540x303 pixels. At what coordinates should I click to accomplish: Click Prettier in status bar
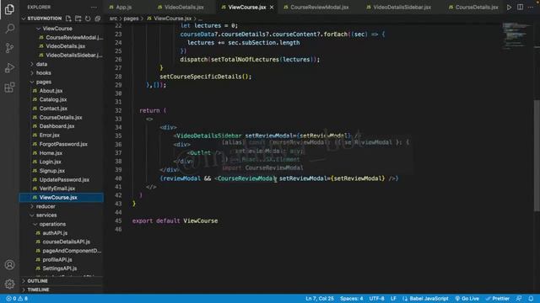tap(498, 299)
